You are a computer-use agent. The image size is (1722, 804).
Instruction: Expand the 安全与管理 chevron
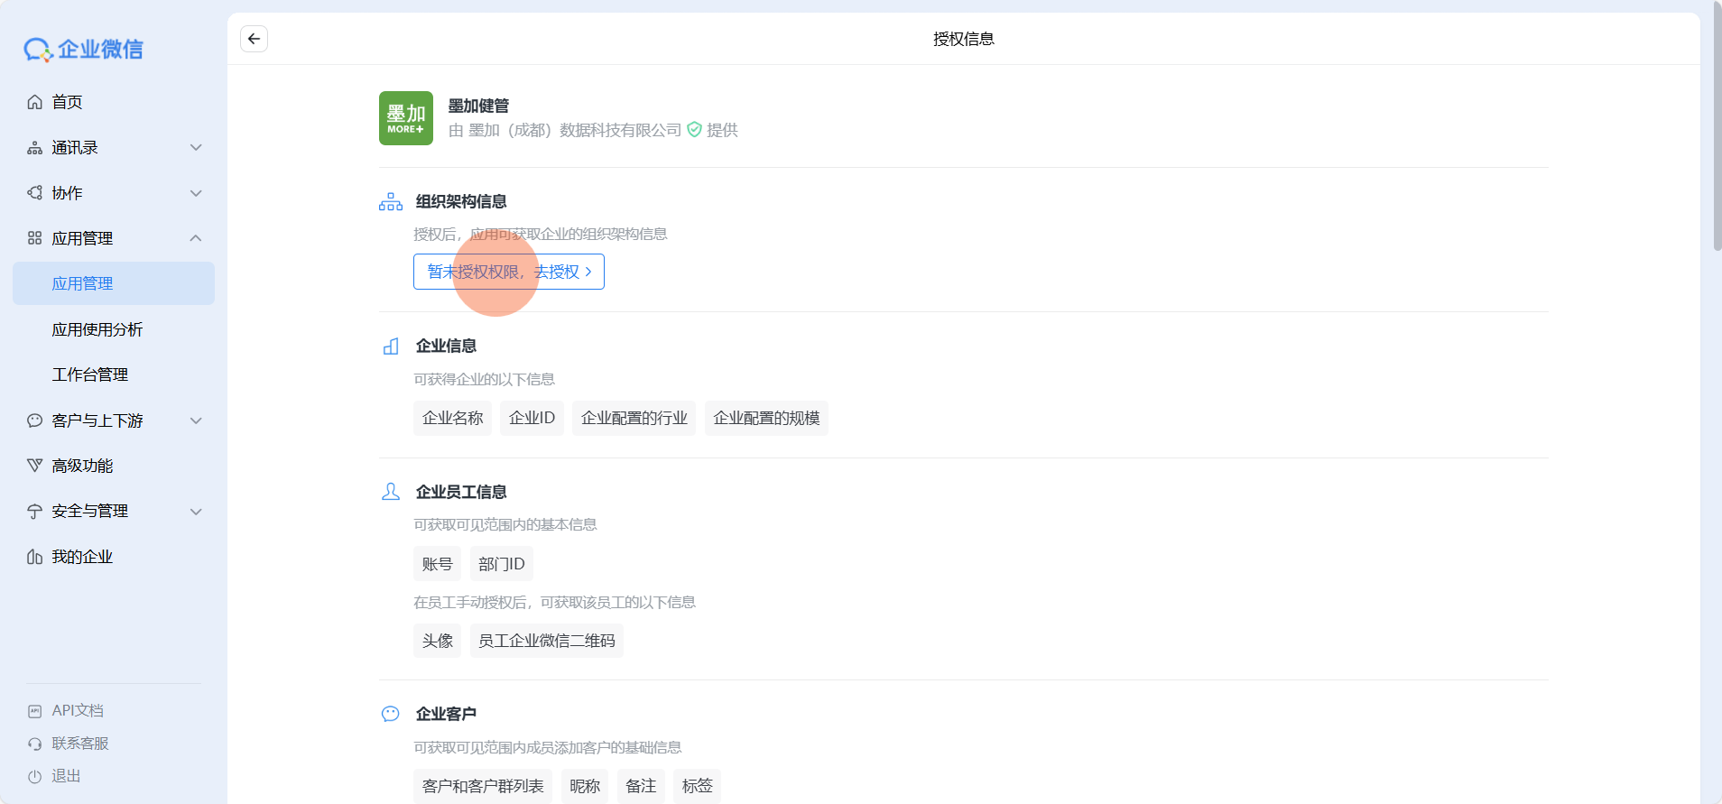pyautogui.click(x=196, y=512)
